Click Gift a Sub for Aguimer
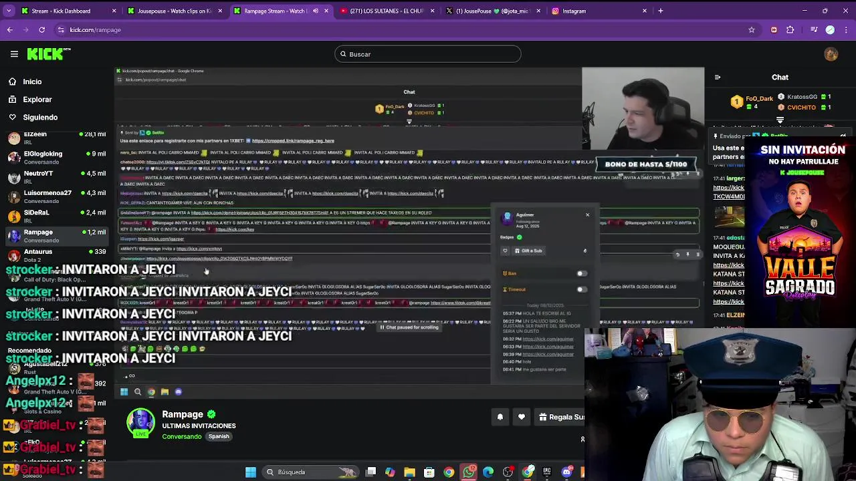 coord(528,251)
